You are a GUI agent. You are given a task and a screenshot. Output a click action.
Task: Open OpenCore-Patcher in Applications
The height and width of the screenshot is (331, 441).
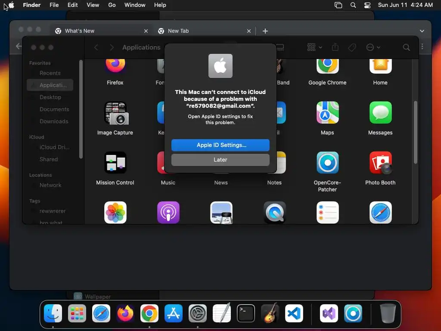pyautogui.click(x=327, y=162)
